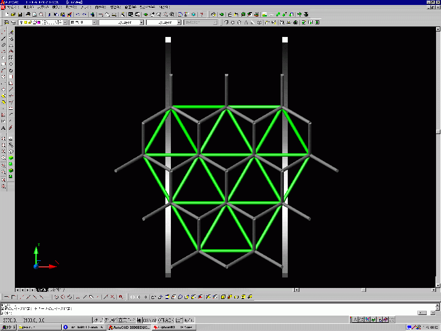Select the Erase tool in Modify toolbar

coord(10,33)
